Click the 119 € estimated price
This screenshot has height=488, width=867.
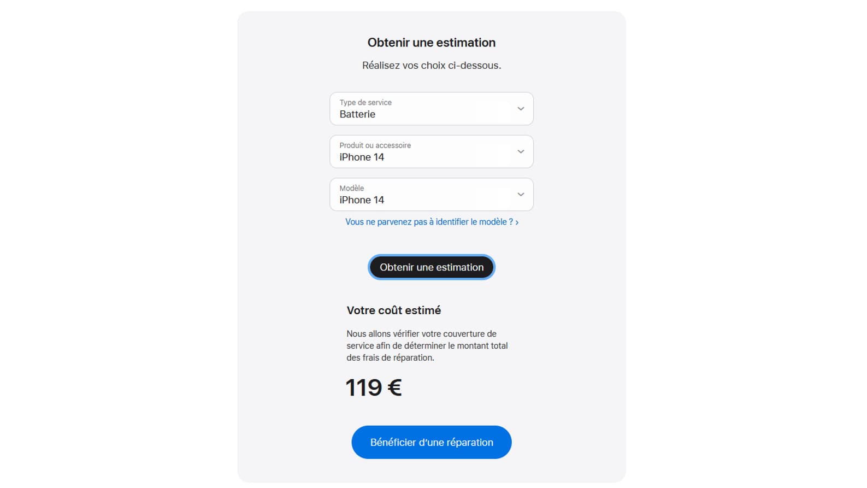click(x=374, y=387)
